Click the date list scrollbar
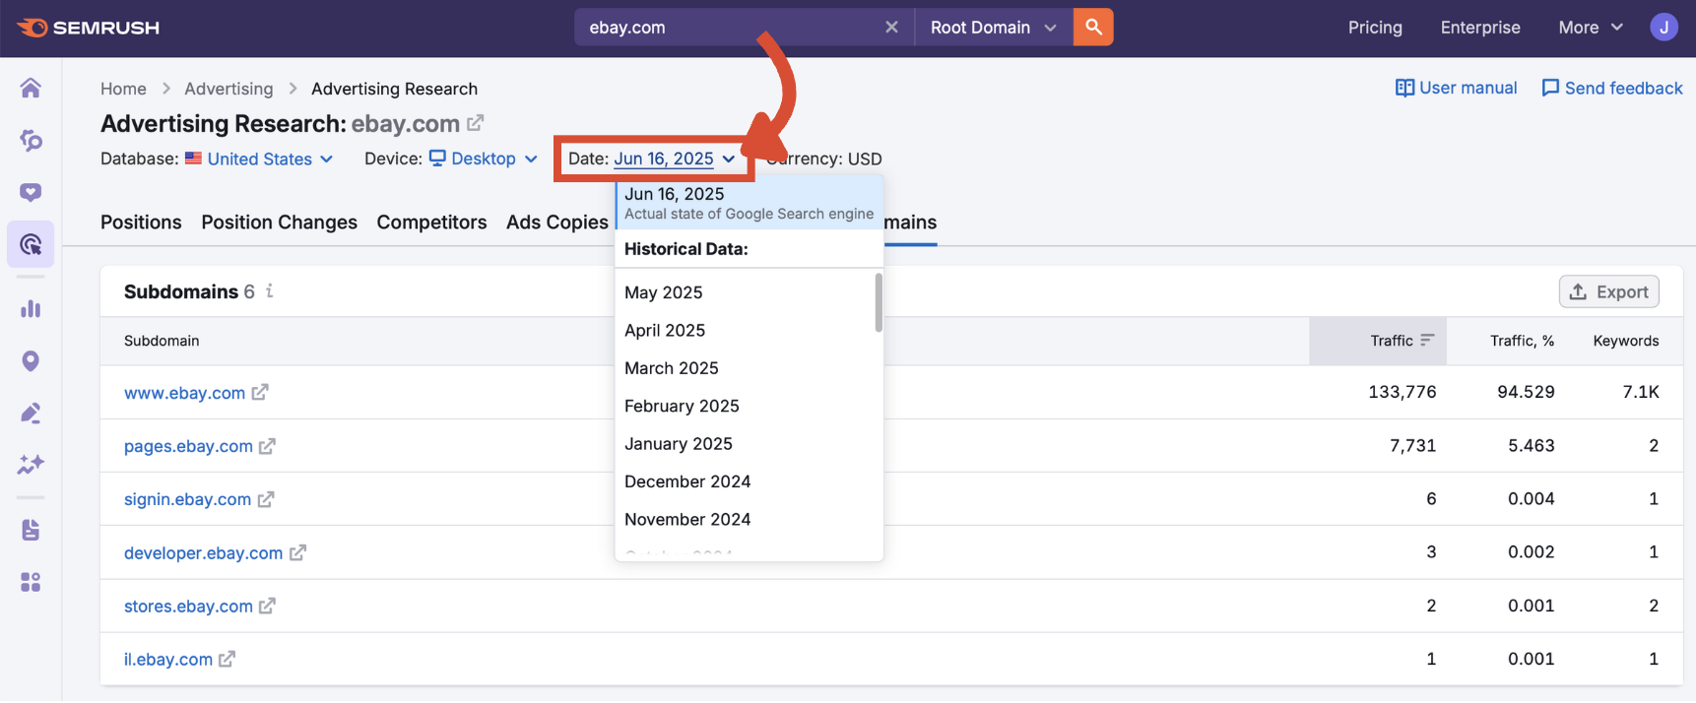This screenshot has height=703, width=1696. pyautogui.click(x=878, y=303)
